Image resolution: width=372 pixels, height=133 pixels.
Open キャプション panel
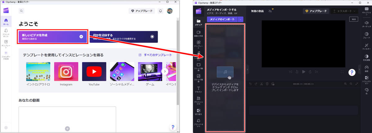click(x=367, y=11)
